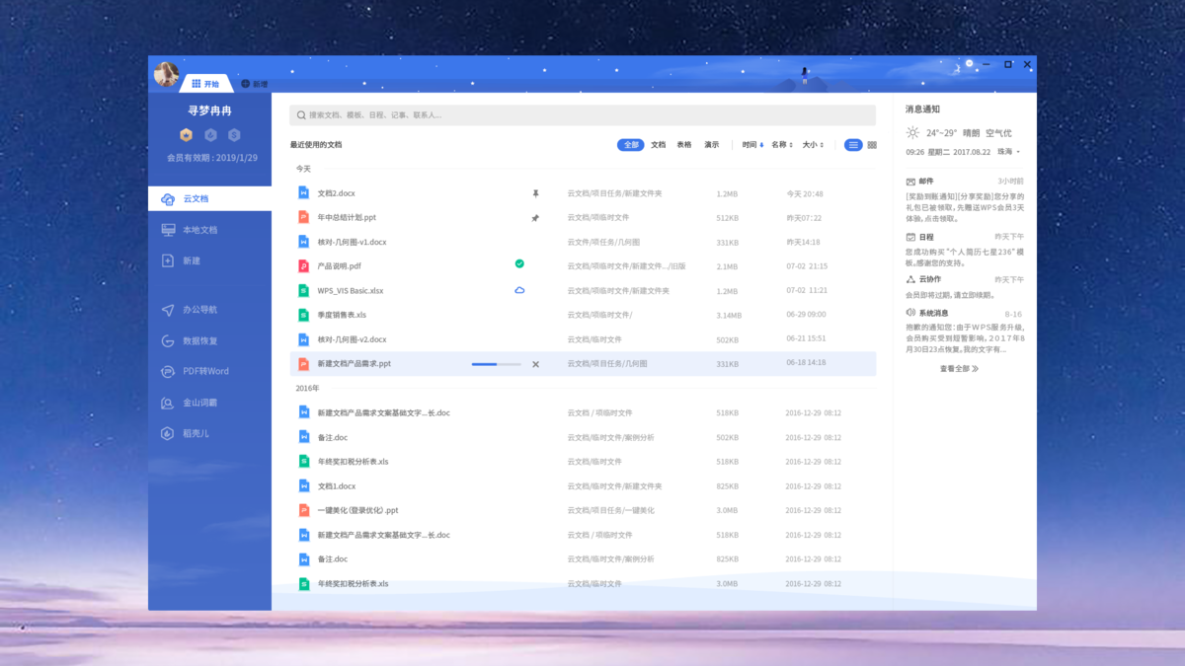Open the 珠海 city dropdown
The height and width of the screenshot is (666, 1185).
[1009, 152]
